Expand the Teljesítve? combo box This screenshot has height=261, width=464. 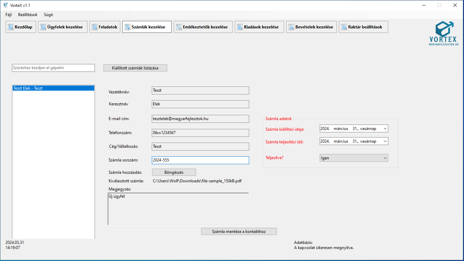[x=385, y=158]
